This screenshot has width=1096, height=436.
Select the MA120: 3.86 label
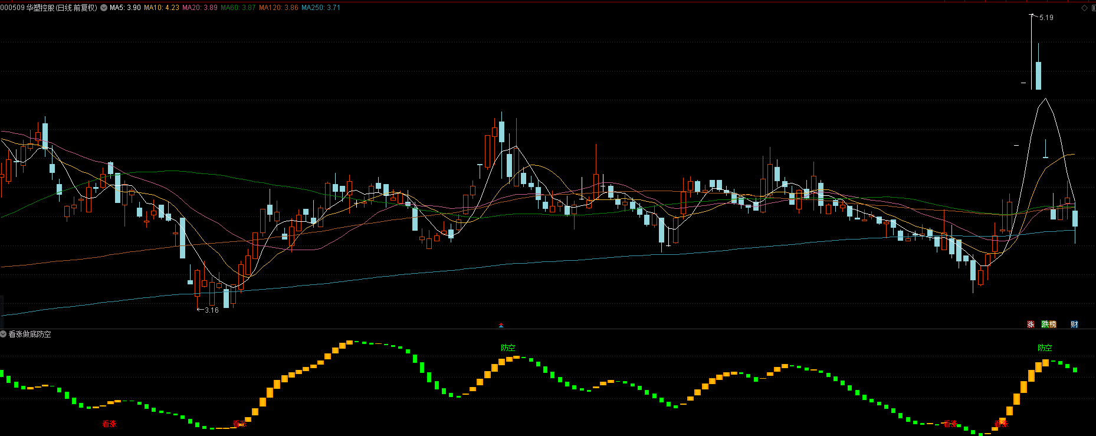(x=278, y=8)
